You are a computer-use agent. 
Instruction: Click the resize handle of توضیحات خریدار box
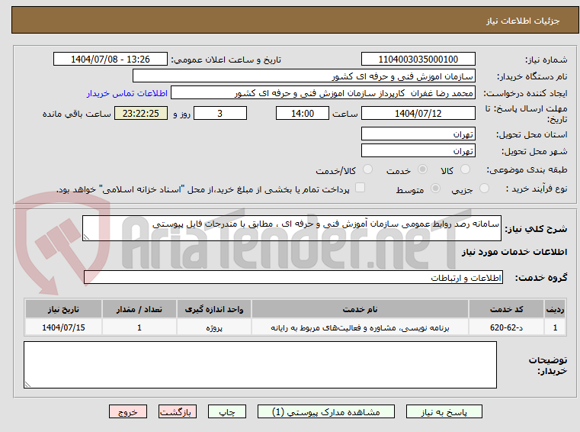(x=27, y=385)
